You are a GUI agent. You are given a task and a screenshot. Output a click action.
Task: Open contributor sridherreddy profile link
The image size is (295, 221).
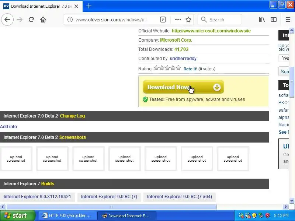click(183, 59)
